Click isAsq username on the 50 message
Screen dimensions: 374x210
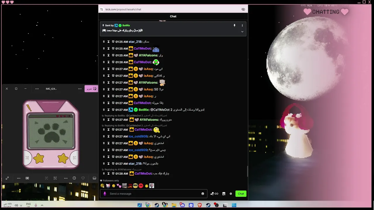[148, 90]
